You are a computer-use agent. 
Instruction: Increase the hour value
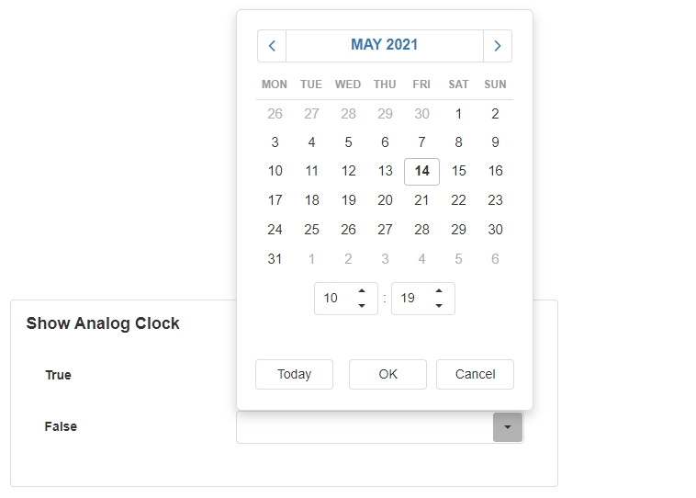[362, 291]
